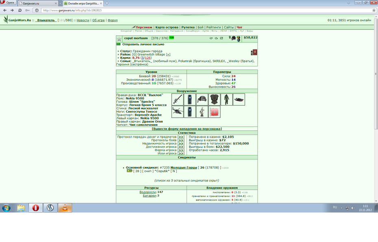Click the Водоросли resource link
Viewport: 378px width, 242px height.
pos(148,192)
